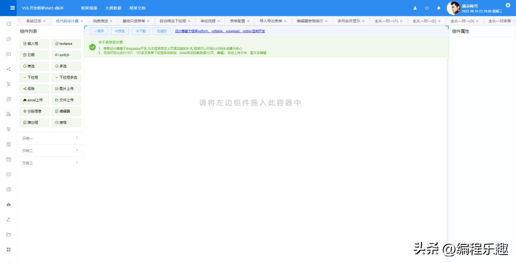516x263 pixels.
Task: Select the 级联 cascader component
Action: pyautogui.click(x=34, y=89)
